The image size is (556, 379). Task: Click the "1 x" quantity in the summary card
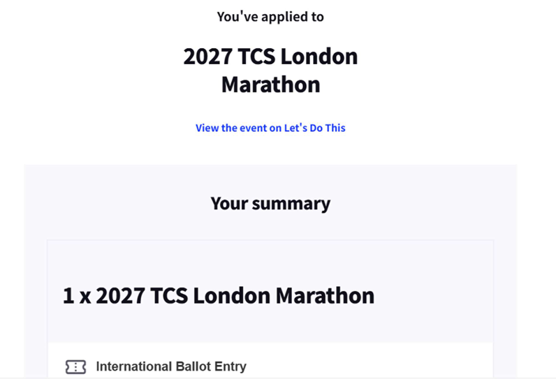(77, 295)
